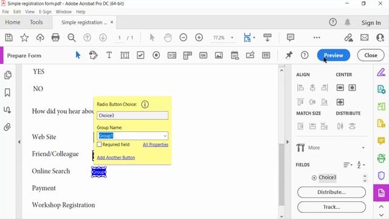Send file by email icon

(x=364, y=38)
